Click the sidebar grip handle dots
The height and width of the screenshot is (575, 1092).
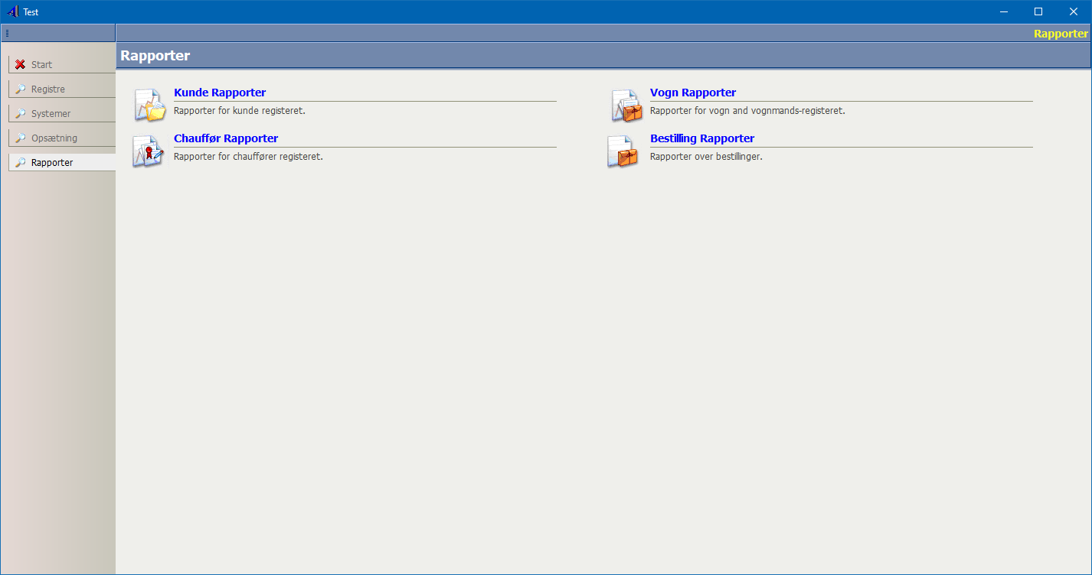7,33
